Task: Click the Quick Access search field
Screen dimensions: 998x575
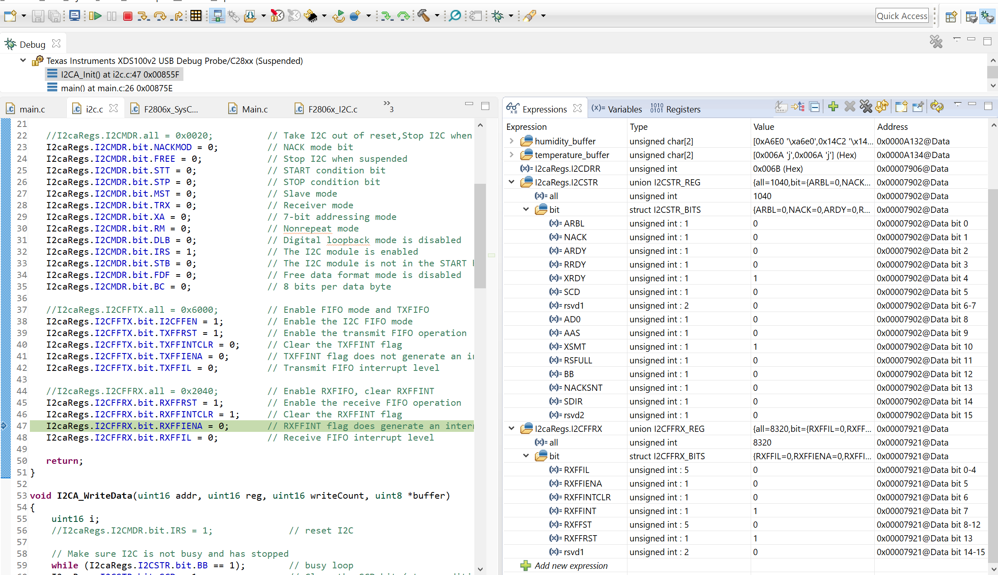Action: pyautogui.click(x=902, y=16)
